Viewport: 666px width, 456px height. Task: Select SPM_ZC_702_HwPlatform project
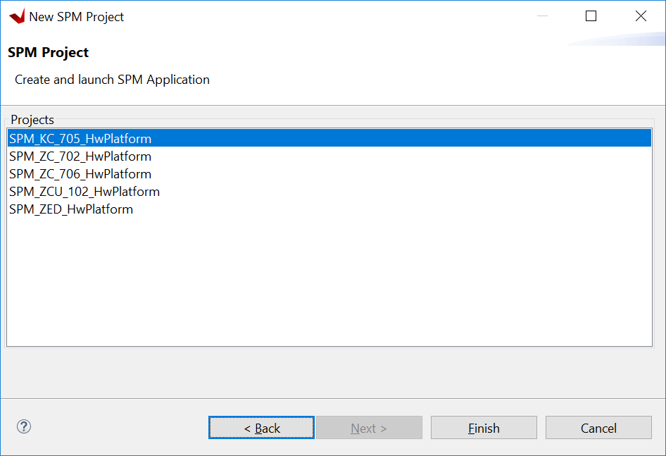80,156
